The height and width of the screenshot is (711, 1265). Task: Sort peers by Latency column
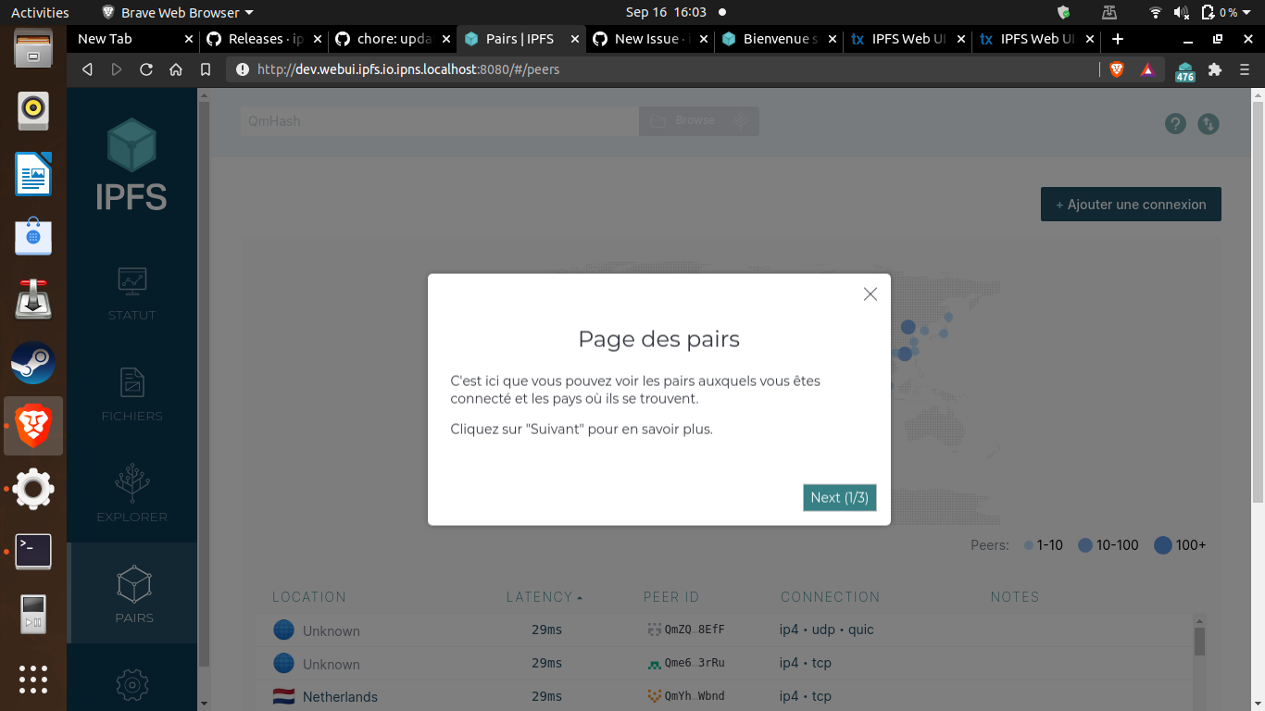tap(545, 597)
